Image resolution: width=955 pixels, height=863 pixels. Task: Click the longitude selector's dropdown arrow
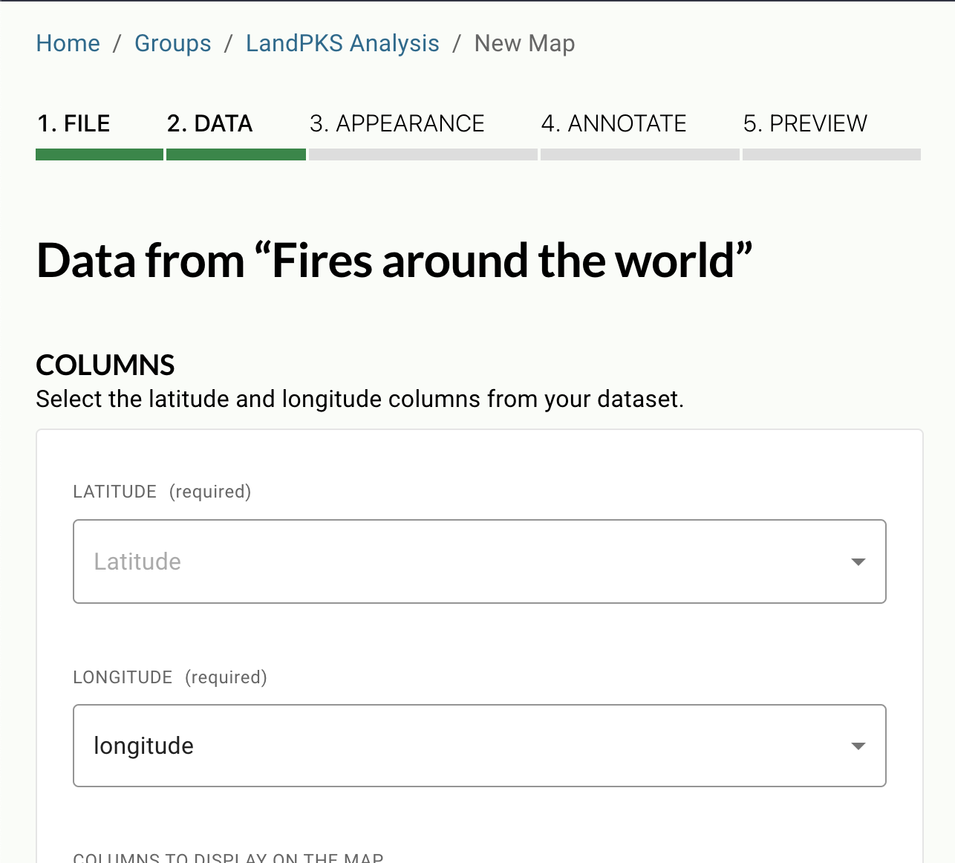tap(858, 746)
